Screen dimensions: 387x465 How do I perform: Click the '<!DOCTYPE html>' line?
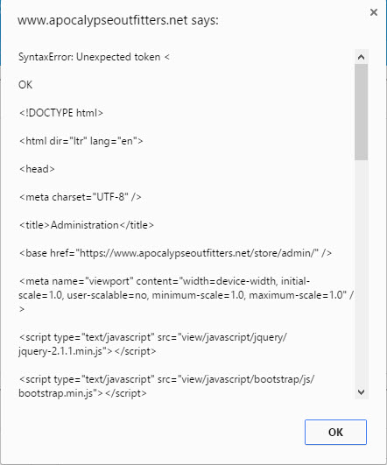point(61,113)
